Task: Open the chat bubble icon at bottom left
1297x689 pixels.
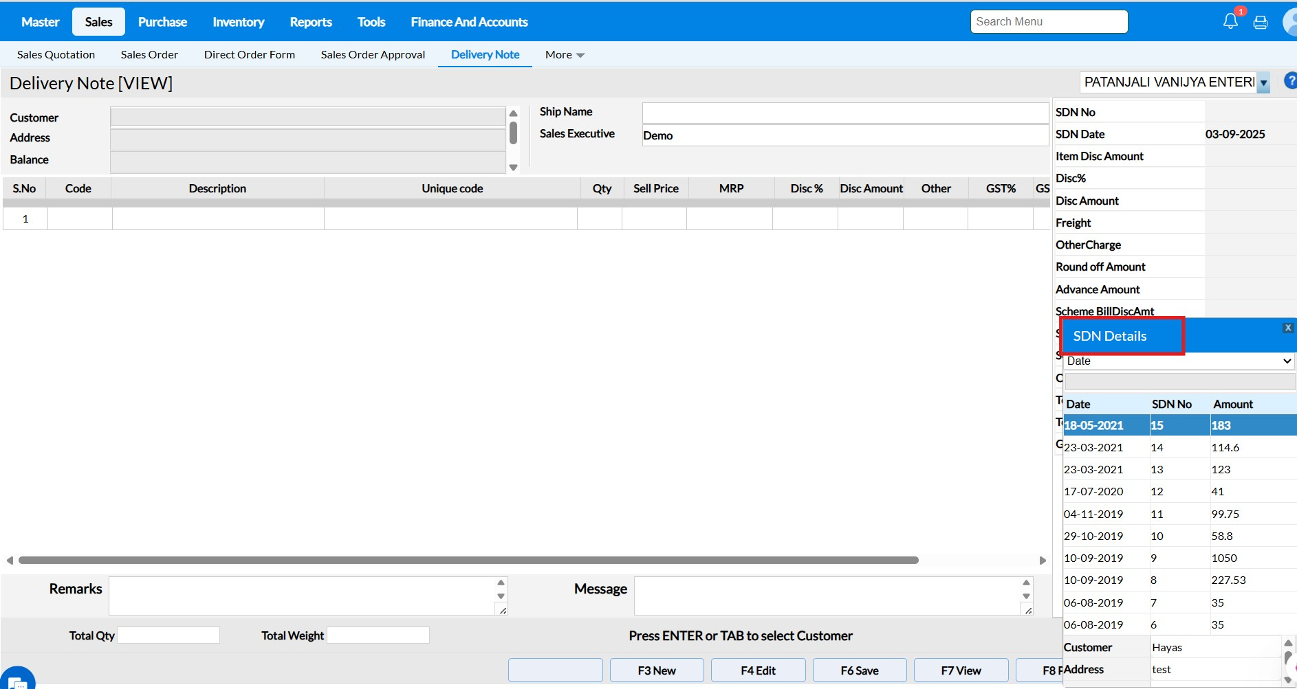Action: [x=17, y=680]
